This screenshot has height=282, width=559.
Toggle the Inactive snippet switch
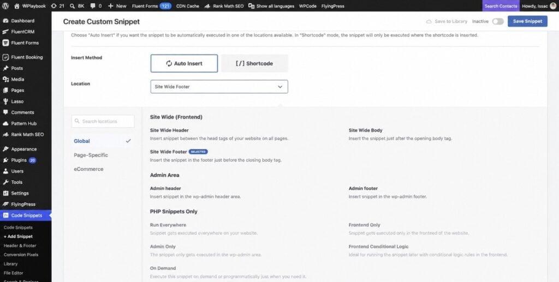coord(498,21)
